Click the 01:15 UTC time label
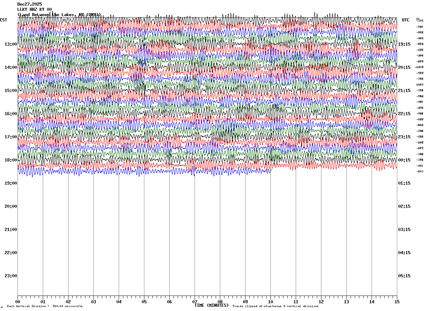This screenshot has width=425, height=311. coord(404,183)
